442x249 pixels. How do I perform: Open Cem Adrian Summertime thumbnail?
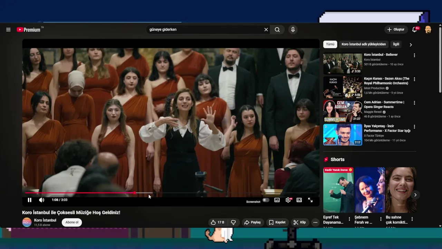click(x=343, y=111)
